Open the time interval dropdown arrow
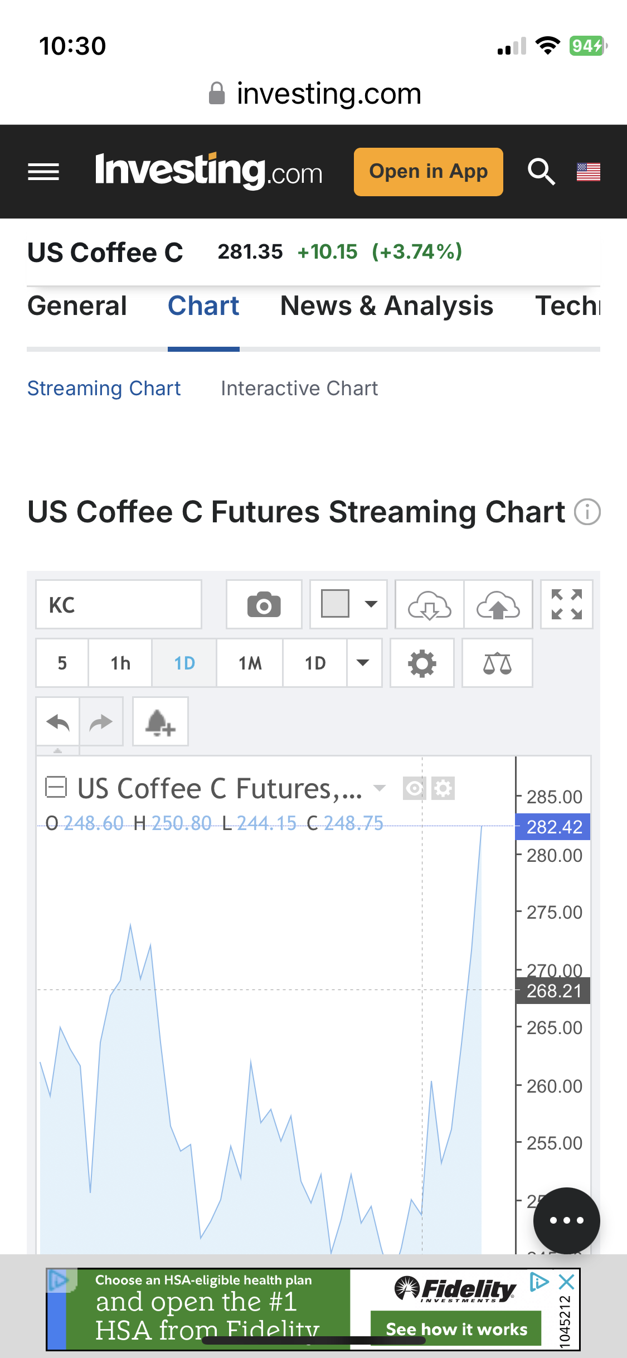The height and width of the screenshot is (1358, 627). click(363, 663)
